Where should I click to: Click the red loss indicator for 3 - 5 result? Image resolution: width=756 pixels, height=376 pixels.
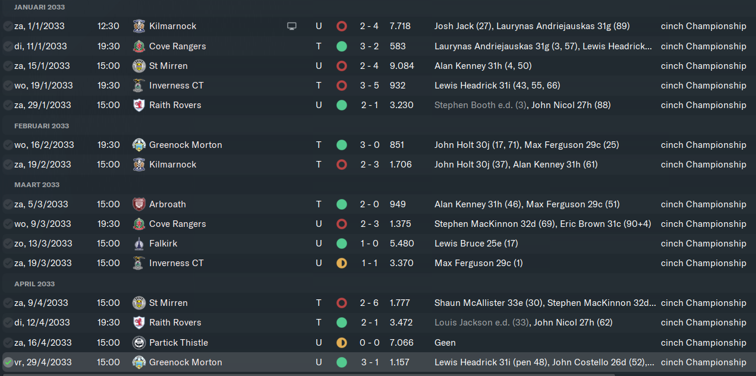coord(341,86)
